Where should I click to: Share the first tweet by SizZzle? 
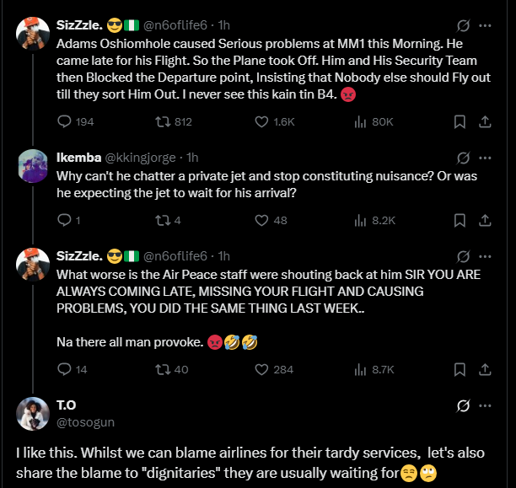[485, 121]
